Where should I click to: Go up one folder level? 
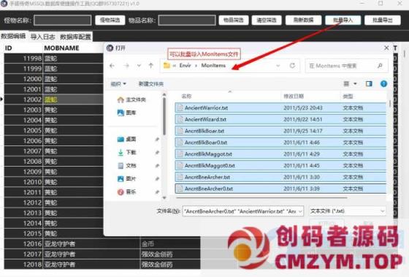tap(150, 66)
